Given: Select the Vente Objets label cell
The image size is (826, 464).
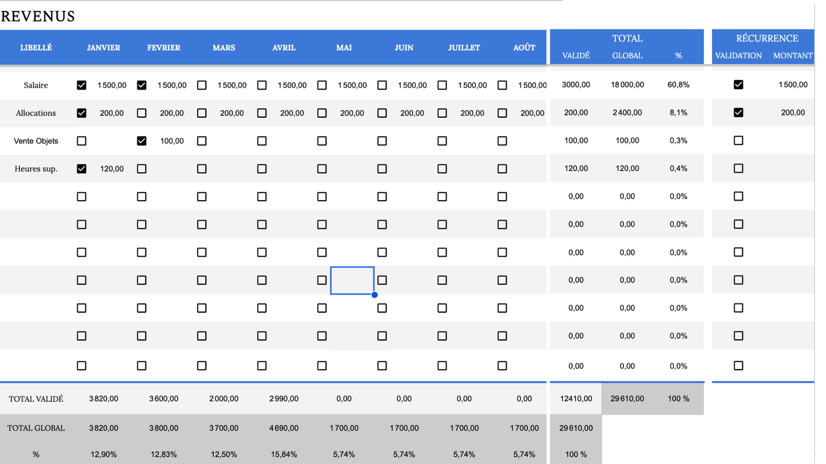Looking at the screenshot, I should click(x=36, y=141).
